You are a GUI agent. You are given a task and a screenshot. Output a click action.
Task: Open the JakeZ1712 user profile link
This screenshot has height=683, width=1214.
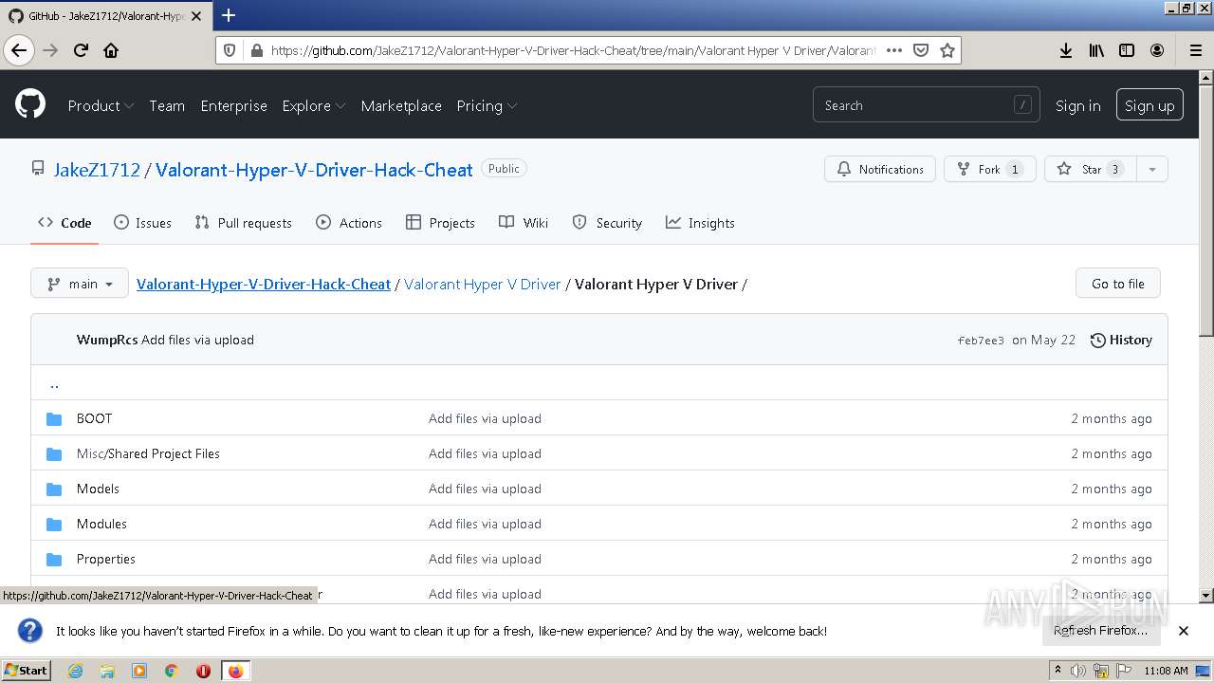(x=97, y=170)
